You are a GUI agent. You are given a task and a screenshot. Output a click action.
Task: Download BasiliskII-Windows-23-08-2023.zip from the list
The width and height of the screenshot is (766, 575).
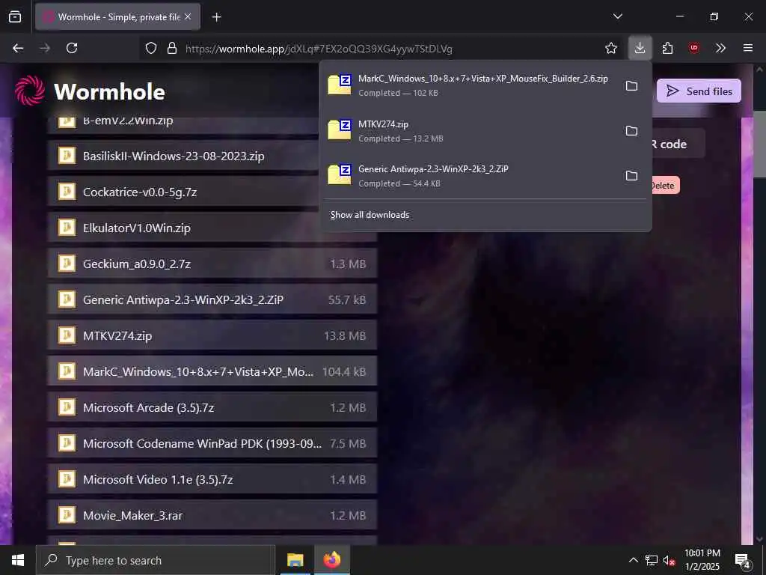click(x=183, y=156)
